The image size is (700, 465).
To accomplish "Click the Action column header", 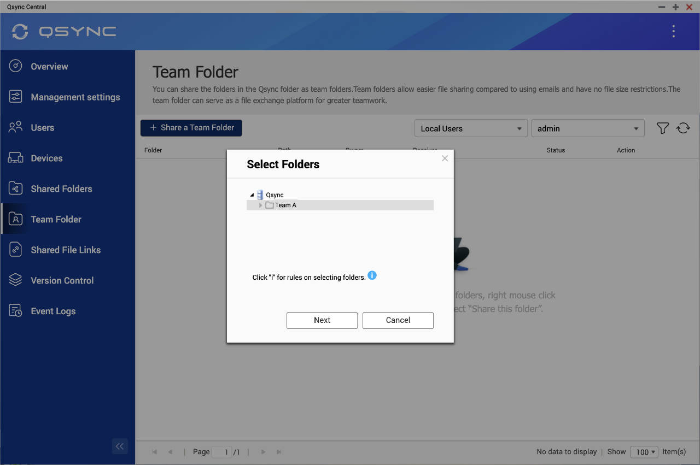I will [626, 150].
